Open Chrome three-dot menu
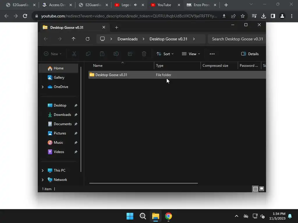Image resolution: width=298 pixels, height=223 pixels. pos(292,16)
